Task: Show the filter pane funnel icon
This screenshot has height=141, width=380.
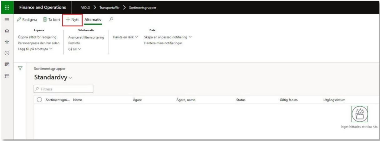Action: click(x=21, y=68)
